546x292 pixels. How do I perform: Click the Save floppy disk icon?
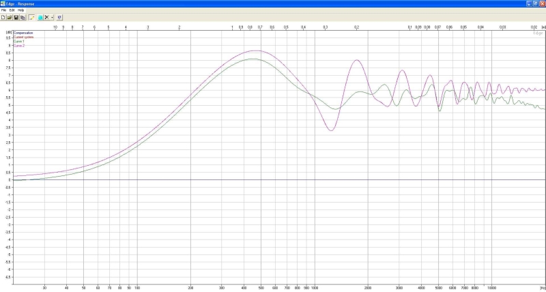click(x=16, y=17)
